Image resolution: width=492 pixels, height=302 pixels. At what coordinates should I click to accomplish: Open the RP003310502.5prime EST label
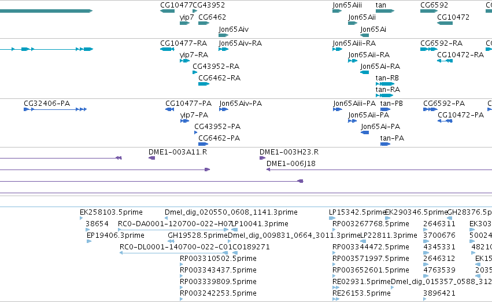[218, 259]
